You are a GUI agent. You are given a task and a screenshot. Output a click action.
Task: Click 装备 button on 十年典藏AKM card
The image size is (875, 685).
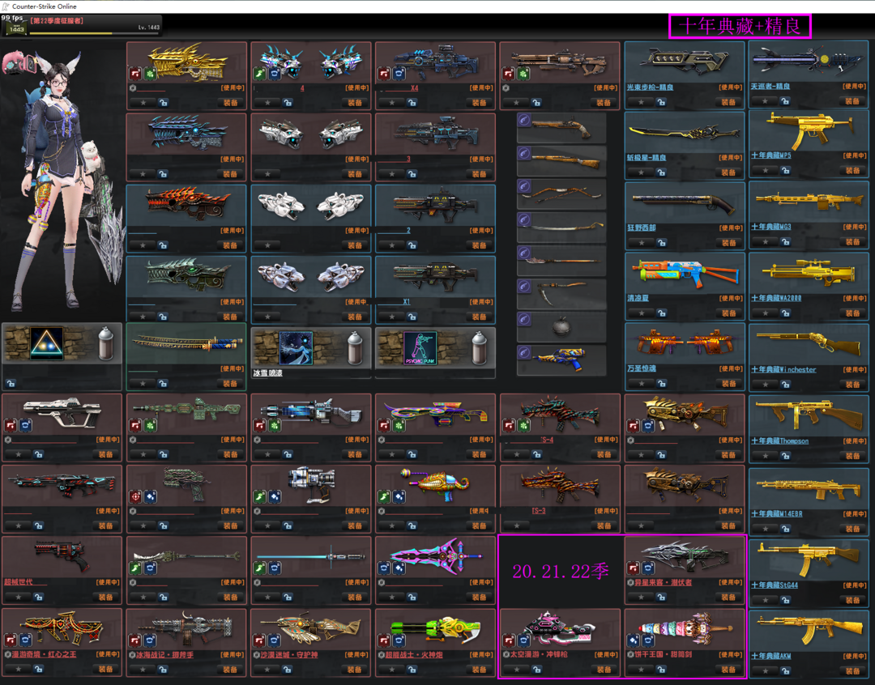click(x=852, y=670)
